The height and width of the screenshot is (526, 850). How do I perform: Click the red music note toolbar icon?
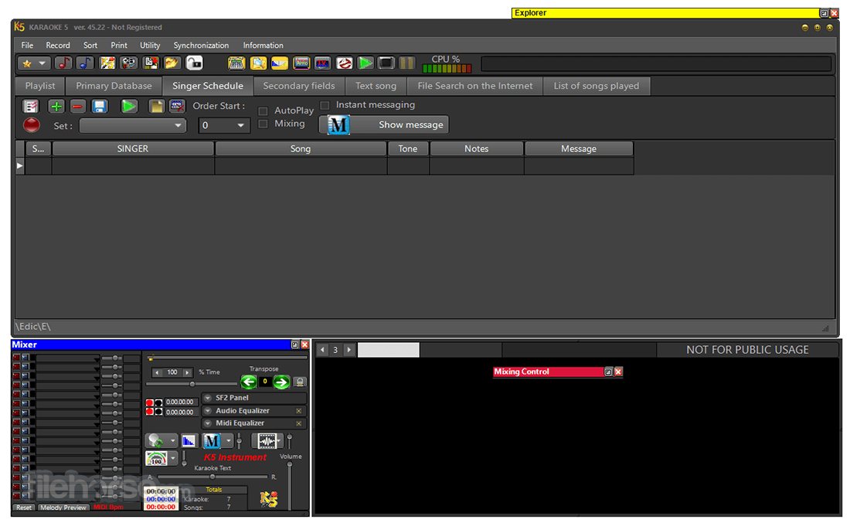[x=63, y=63]
